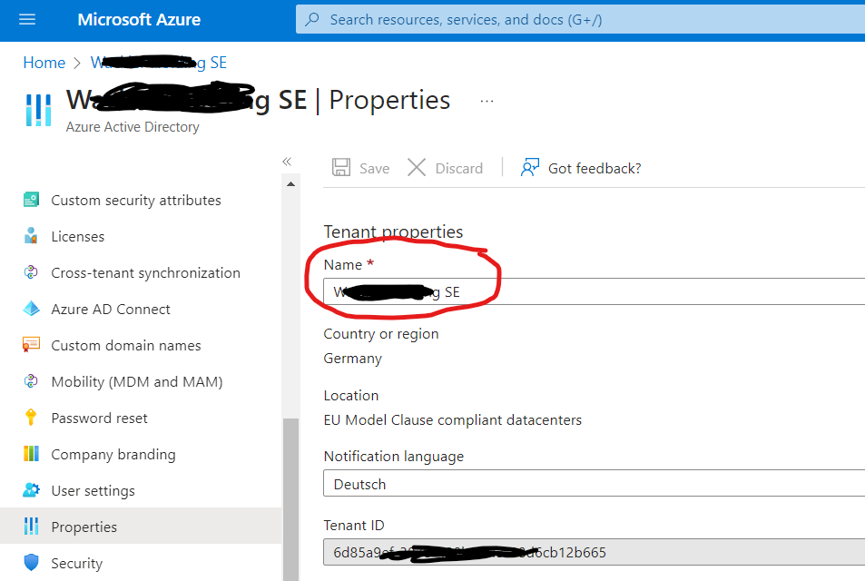Click into the tenant Name field

[x=595, y=291]
